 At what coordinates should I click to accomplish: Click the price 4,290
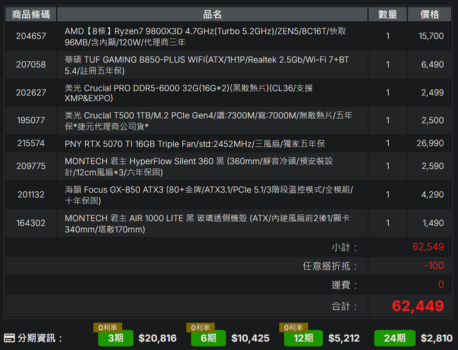tap(432, 194)
